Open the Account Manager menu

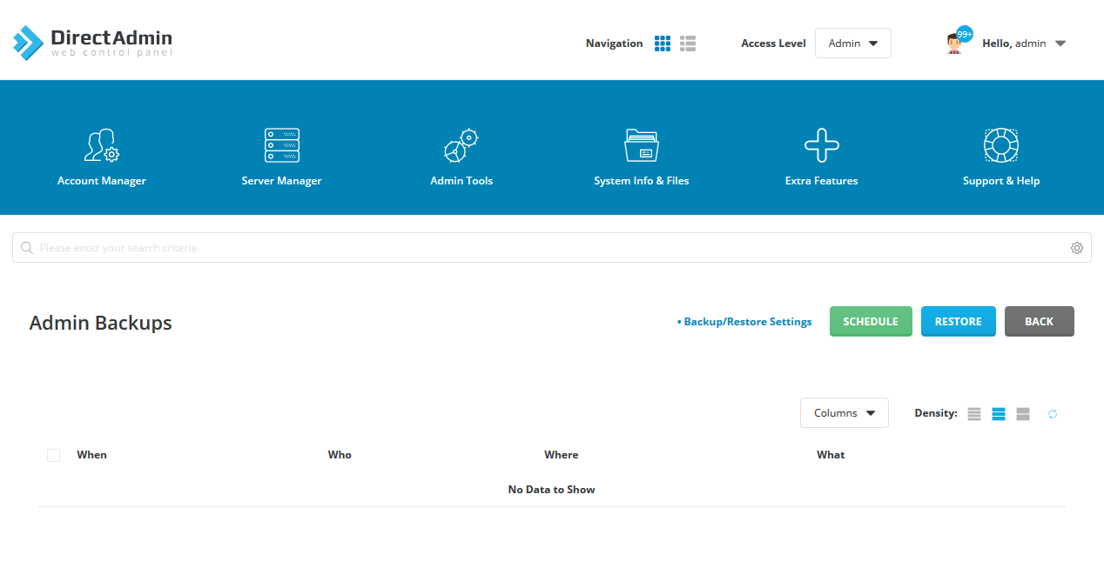click(102, 157)
